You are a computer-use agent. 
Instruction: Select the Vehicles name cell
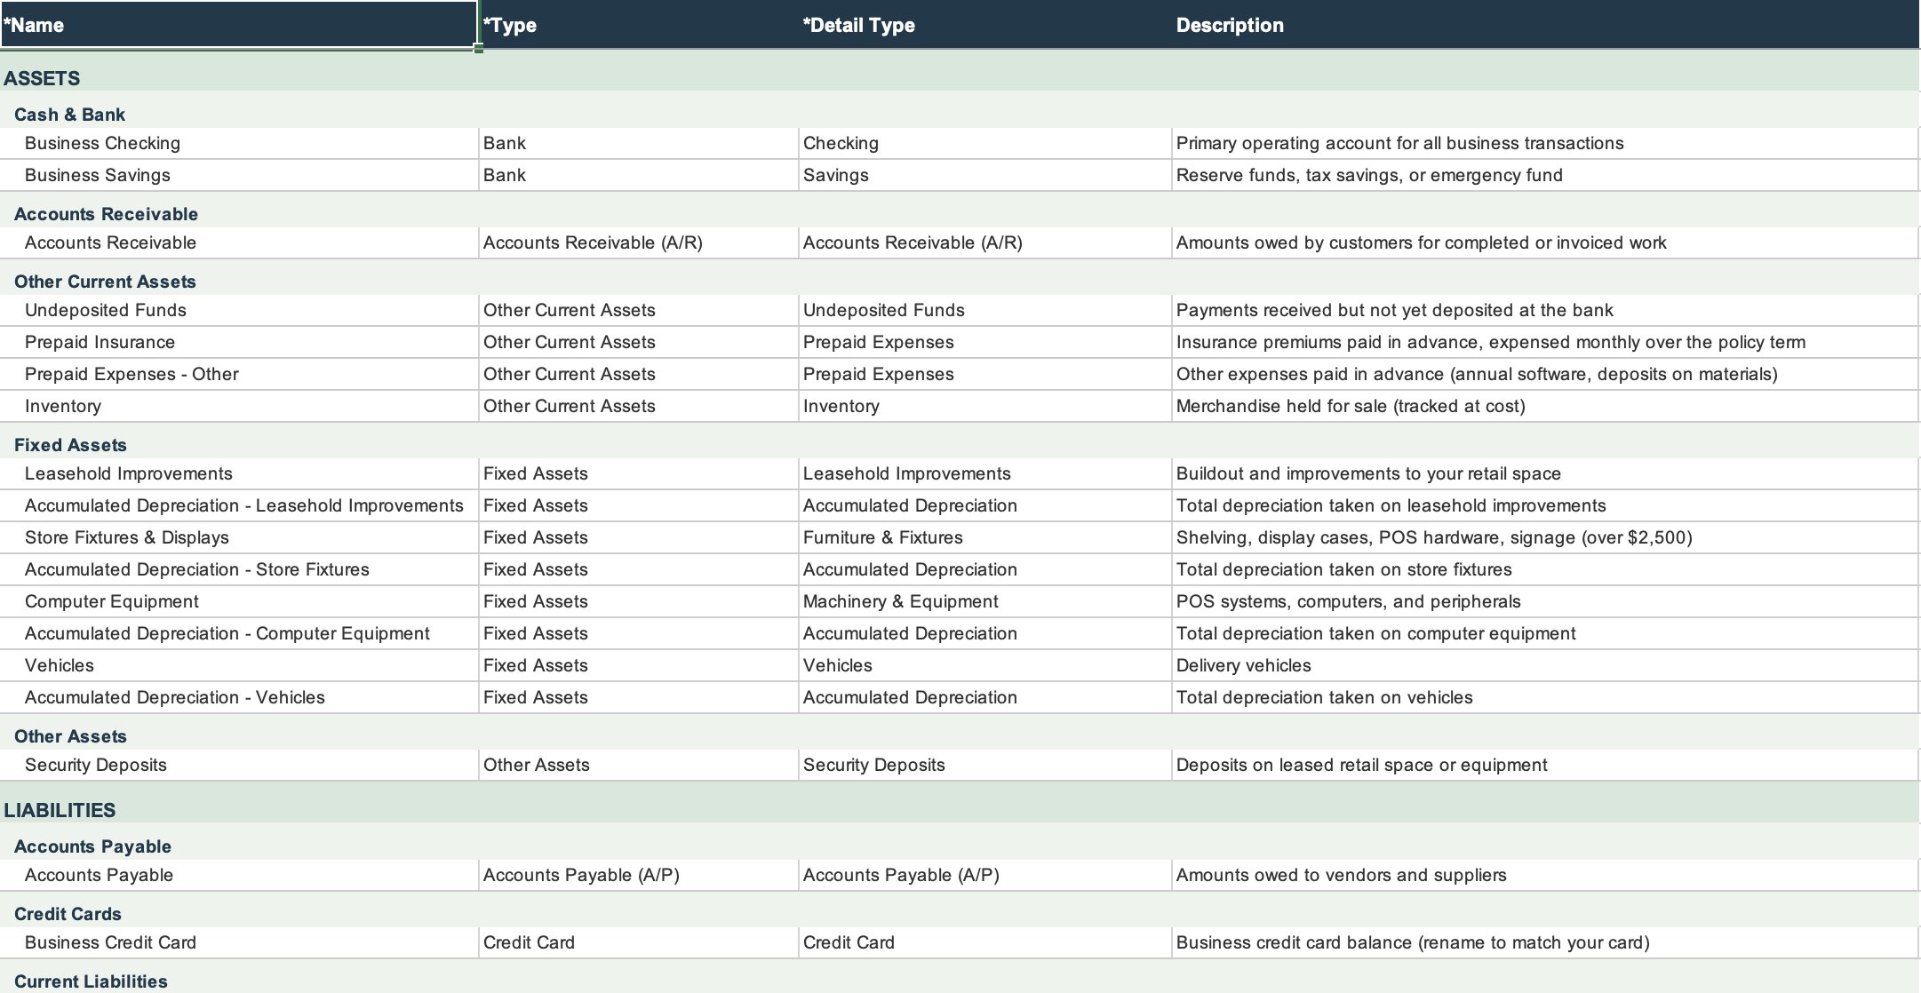tap(239, 666)
